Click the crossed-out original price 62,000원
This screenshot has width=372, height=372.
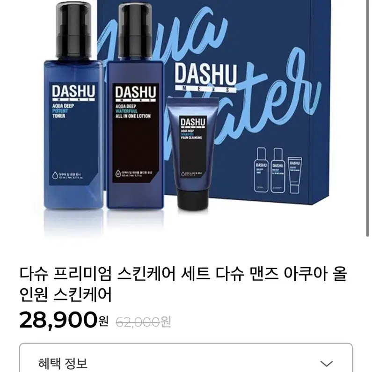144,322
